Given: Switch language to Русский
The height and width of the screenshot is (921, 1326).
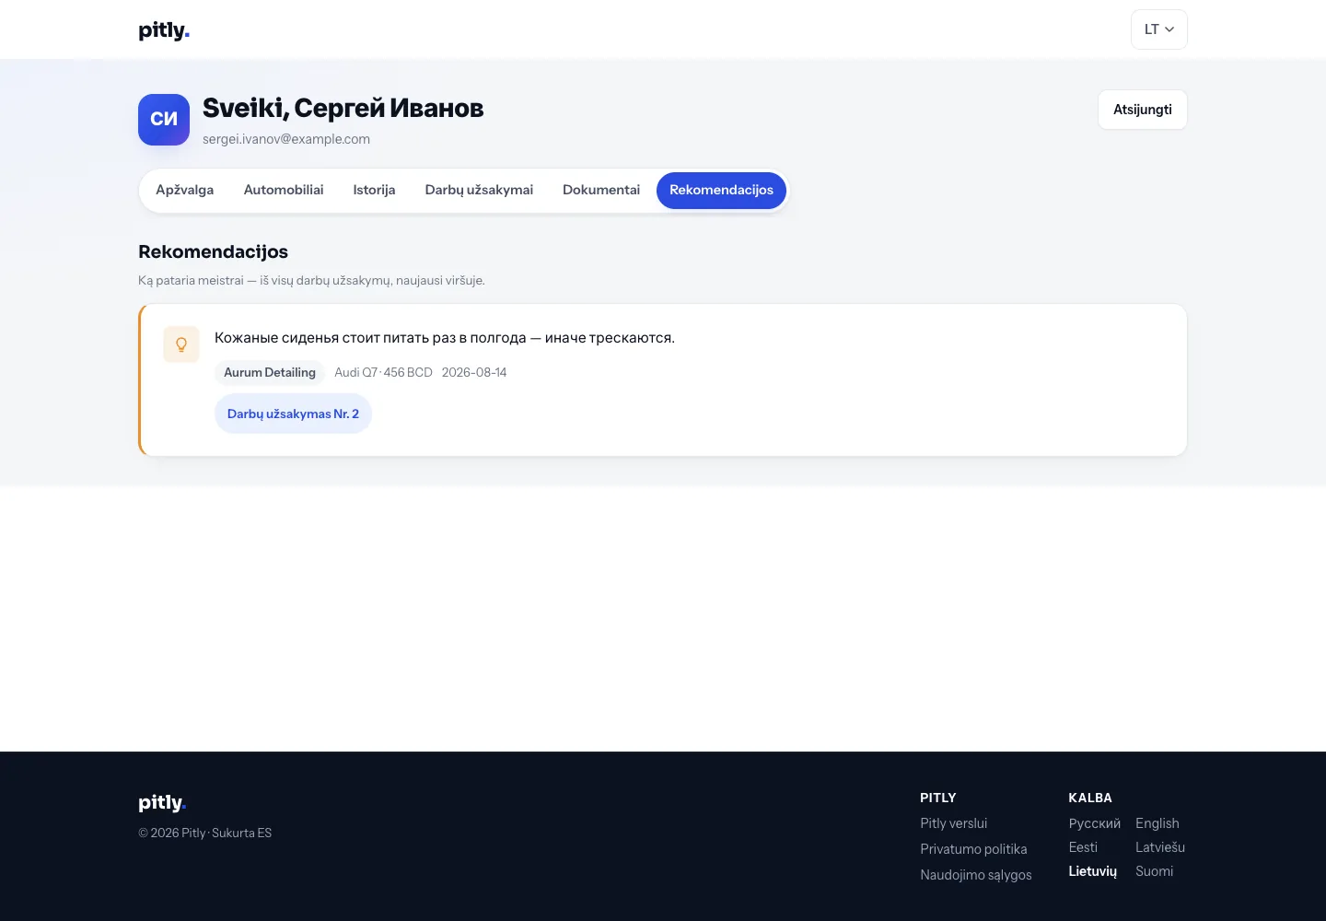Looking at the screenshot, I should (1095, 823).
